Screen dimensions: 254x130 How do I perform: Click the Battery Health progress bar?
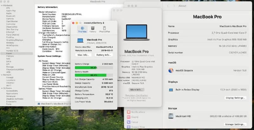pos(94,75)
